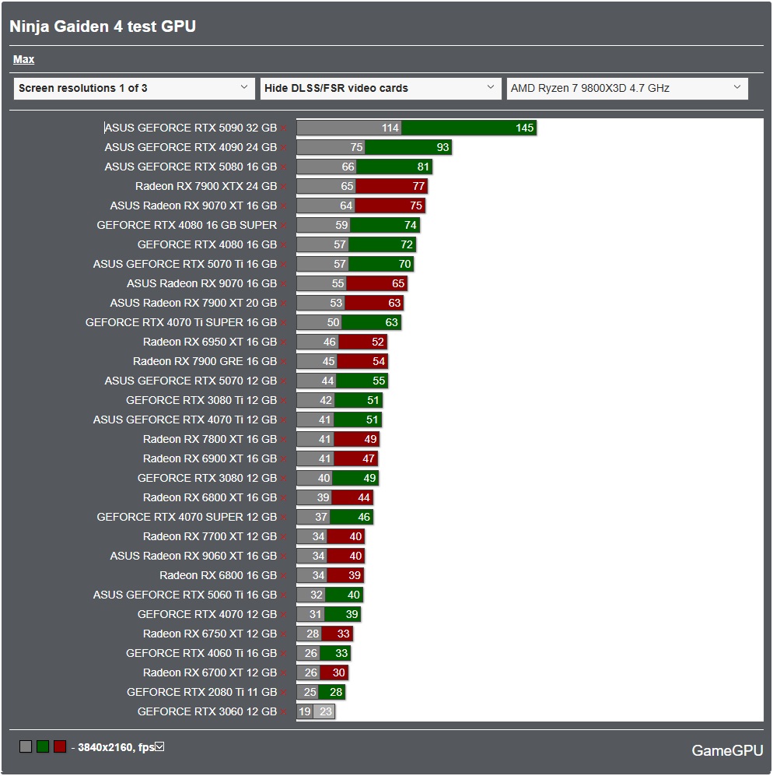The width and height of the screenshot is (773, 776).
Task: Open the Hide DLSS/FSR video cards dropdown
Action: 380,88
